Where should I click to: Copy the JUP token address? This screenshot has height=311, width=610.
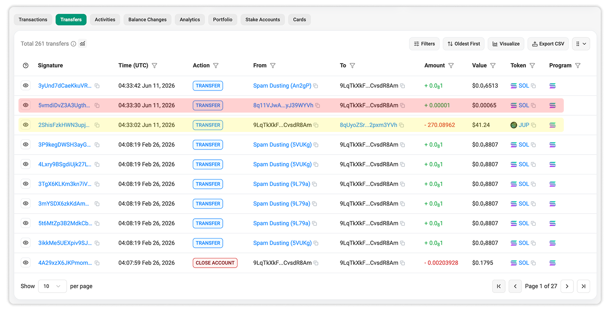533,125
